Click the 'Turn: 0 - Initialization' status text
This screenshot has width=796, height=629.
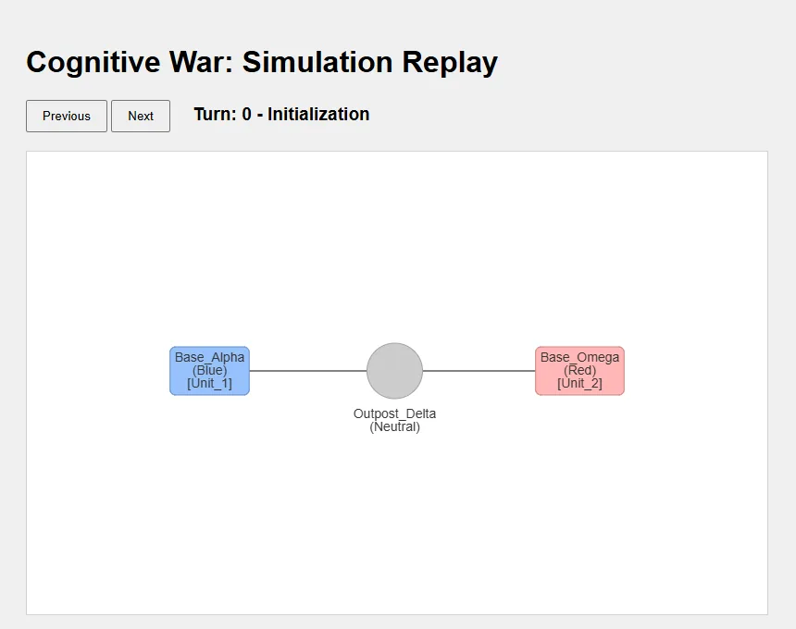point(281,114)
